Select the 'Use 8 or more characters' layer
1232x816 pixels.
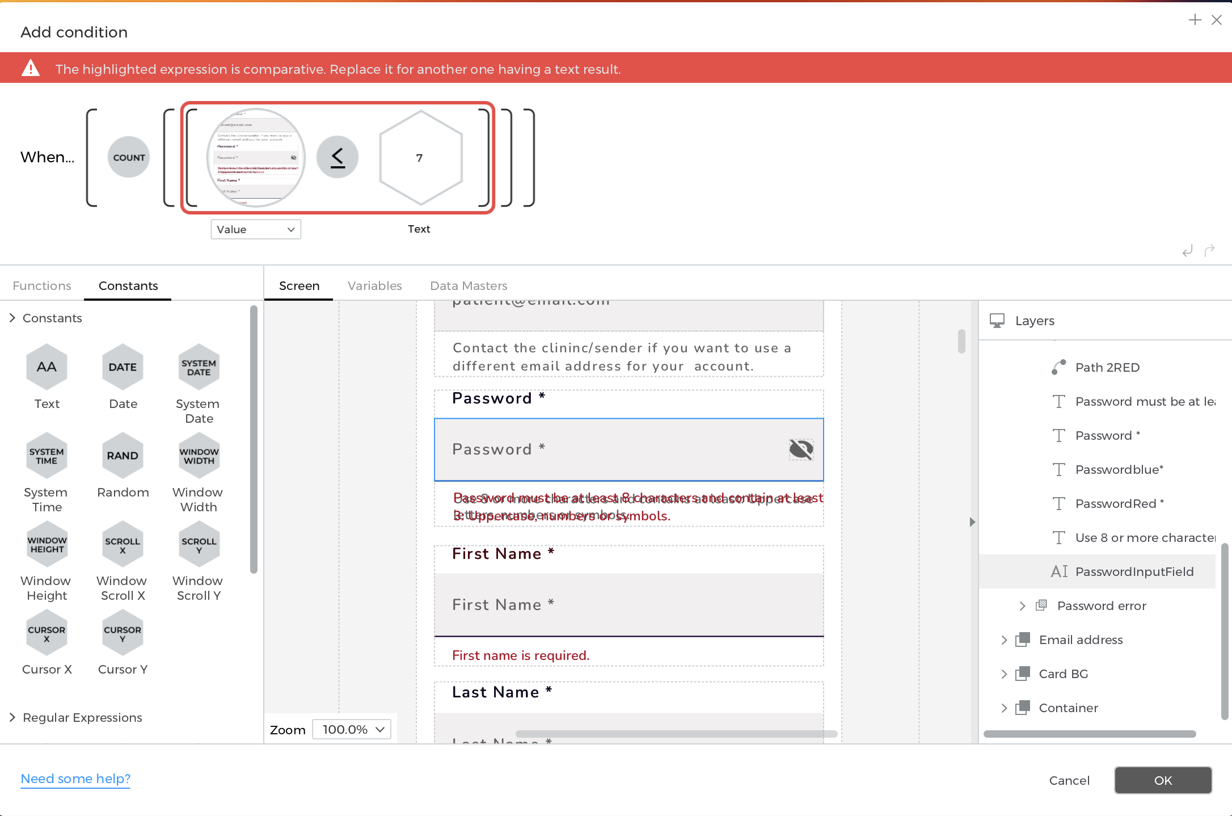point(1145,537)
